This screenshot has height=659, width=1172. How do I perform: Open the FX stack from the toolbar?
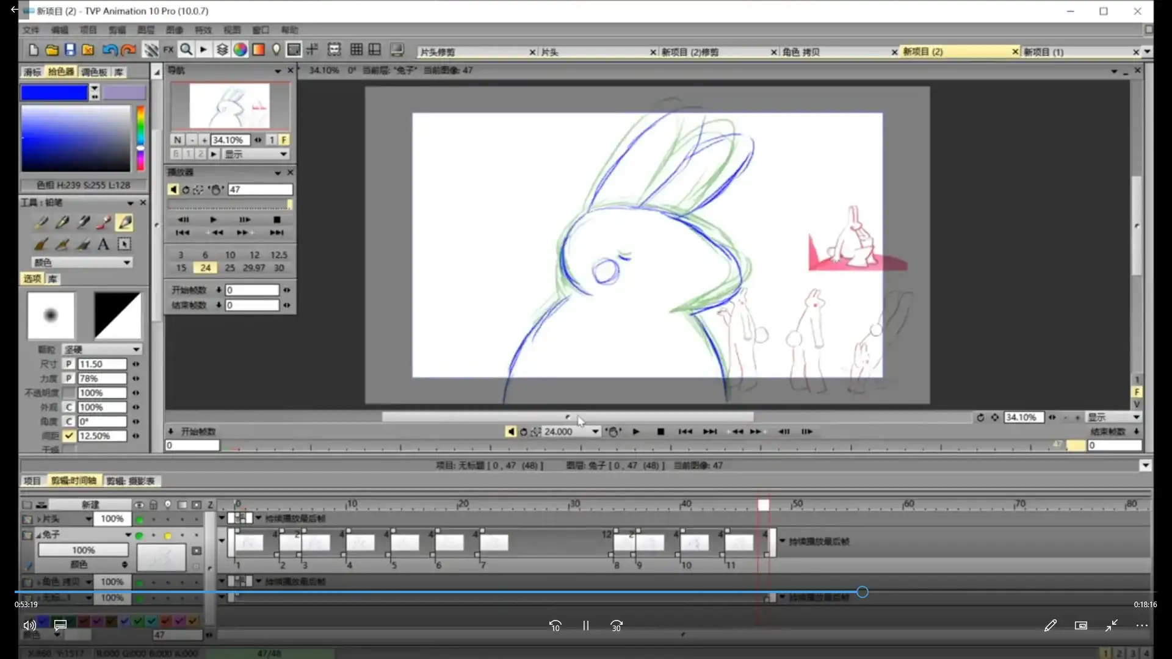point(168,50)
